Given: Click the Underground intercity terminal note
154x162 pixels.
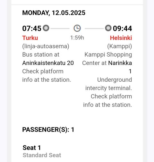Looking at the screenshot, I should coord(108,84).
